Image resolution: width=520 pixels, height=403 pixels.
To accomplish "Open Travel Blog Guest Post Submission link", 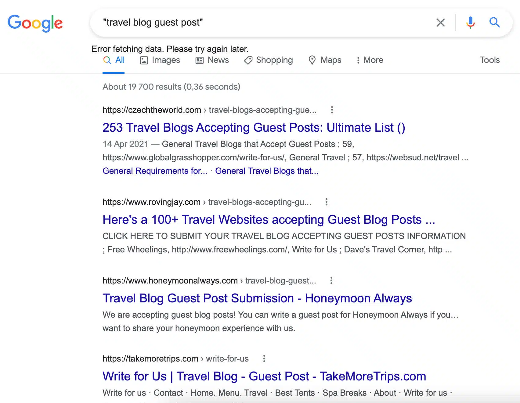I will click(257, 298).
